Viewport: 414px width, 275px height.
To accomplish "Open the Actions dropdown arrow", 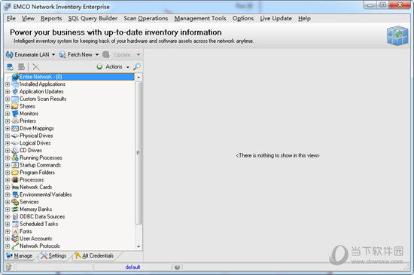I will (x=128, y=67).
